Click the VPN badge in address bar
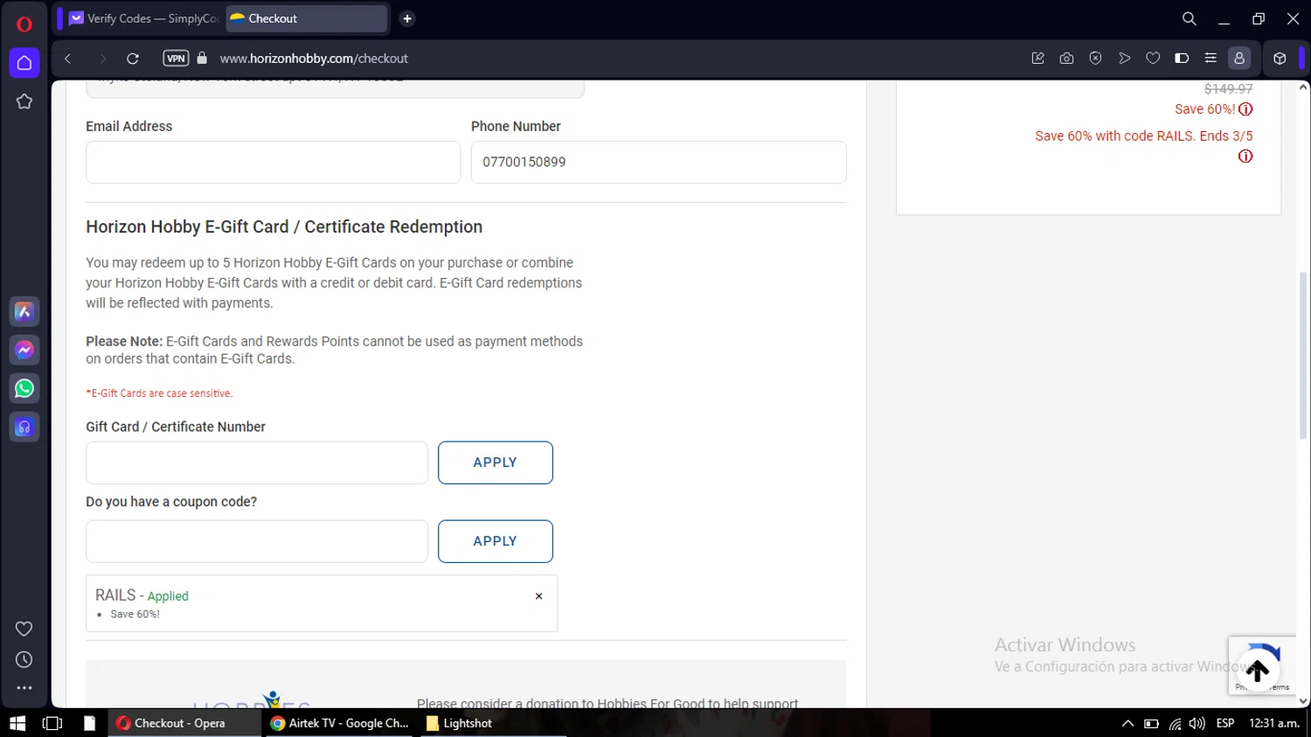The image size is (1311, 737). (176, 59)
